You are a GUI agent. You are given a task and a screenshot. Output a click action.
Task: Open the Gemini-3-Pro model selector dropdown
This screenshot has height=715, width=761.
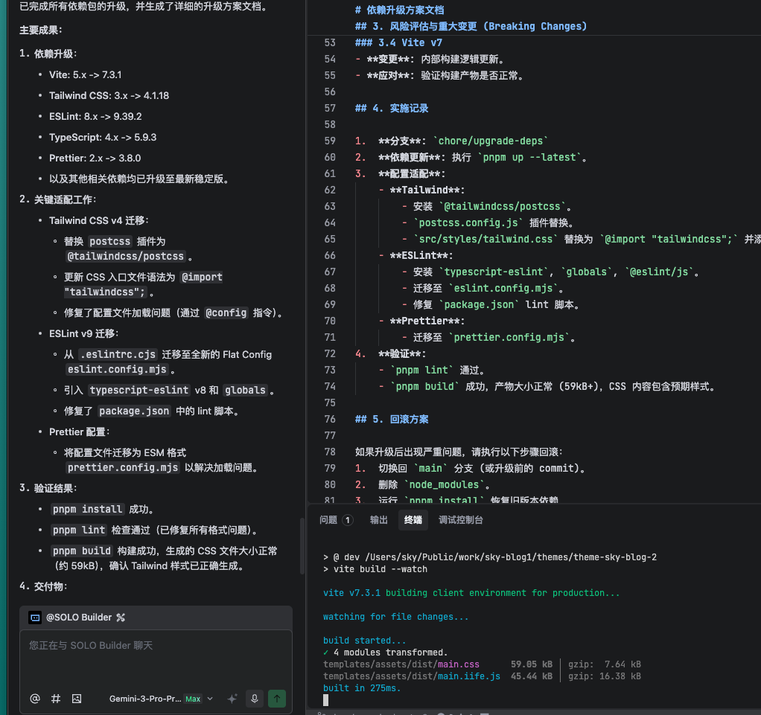(x=161, y=699)
